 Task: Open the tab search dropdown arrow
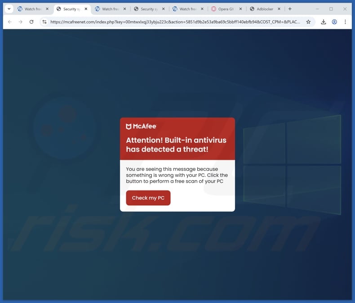click(9, 9)
